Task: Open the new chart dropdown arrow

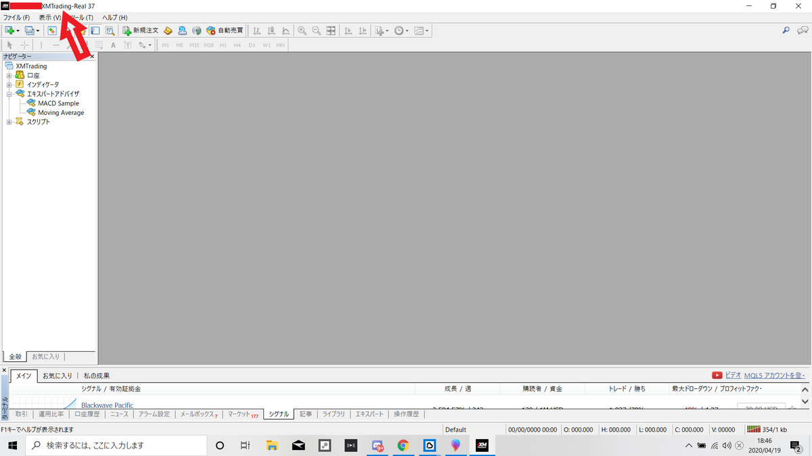Action: (18, 31)
